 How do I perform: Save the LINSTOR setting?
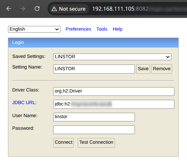click(x=143, y=69)
